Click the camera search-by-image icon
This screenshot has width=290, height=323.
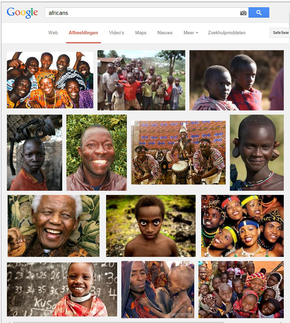click(x=243, y=13)
